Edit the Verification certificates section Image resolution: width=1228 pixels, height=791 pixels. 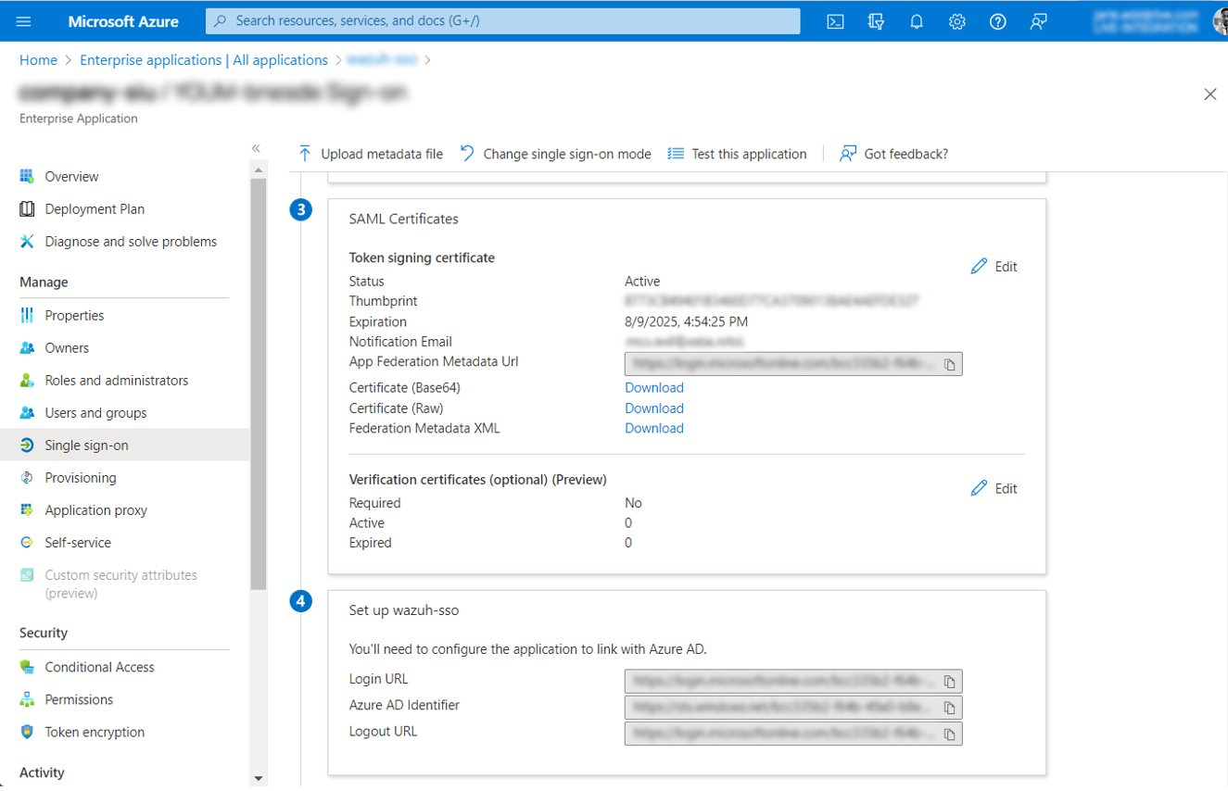coord(994,488)
